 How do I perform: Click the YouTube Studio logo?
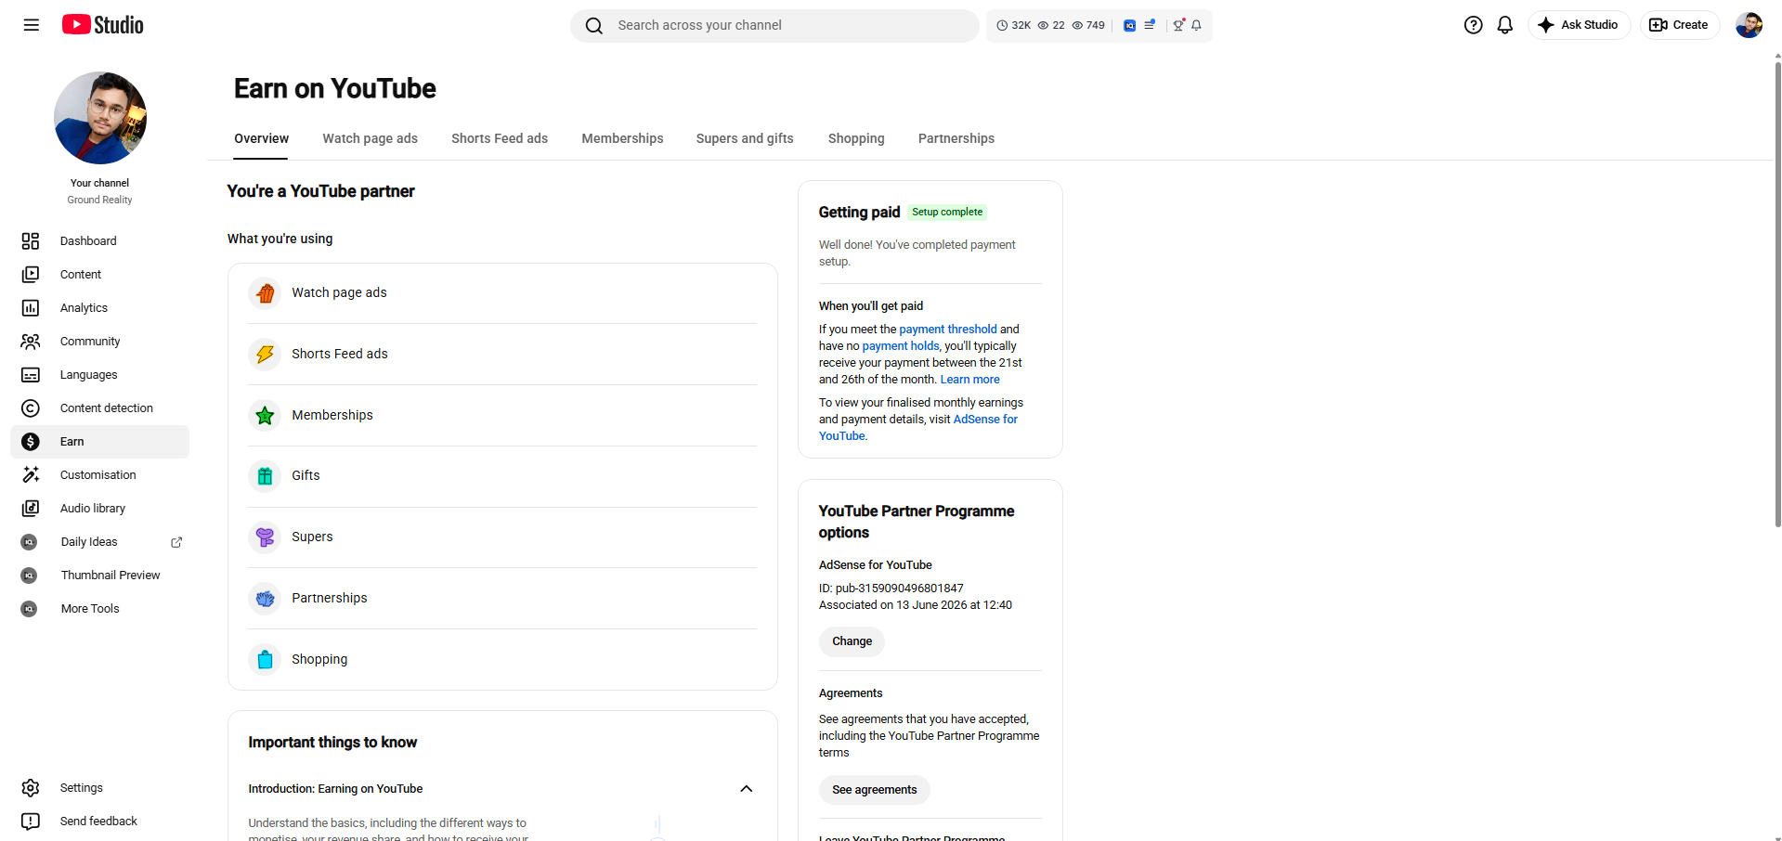(103, 25)
